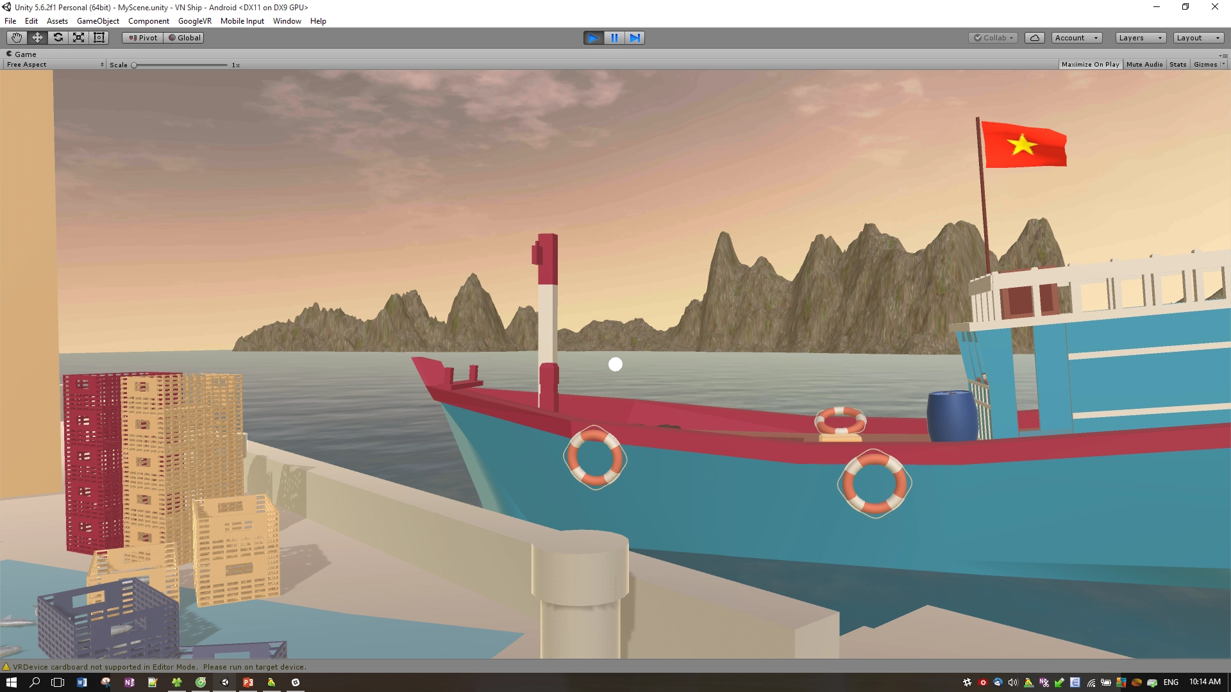
Task: Select the Scale tool
Action: (x=78, y=38)
